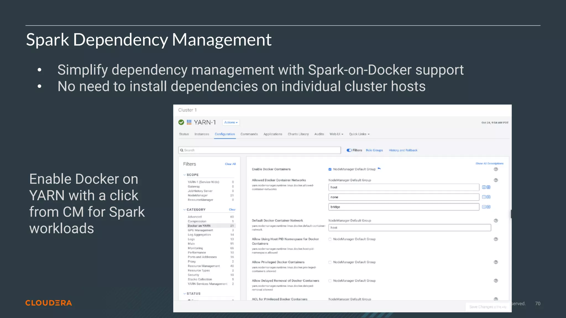
Task: Open the Actions dropdown next to YARN-1
Action: point(231,122)
